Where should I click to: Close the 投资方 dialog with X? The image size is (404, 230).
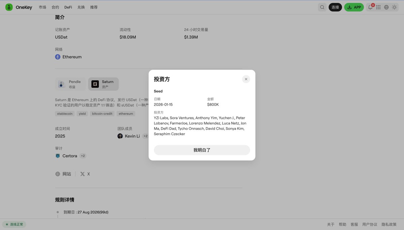[246, 79]
